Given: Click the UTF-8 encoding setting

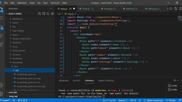Looking at the screenshot, I should [133, 100].
